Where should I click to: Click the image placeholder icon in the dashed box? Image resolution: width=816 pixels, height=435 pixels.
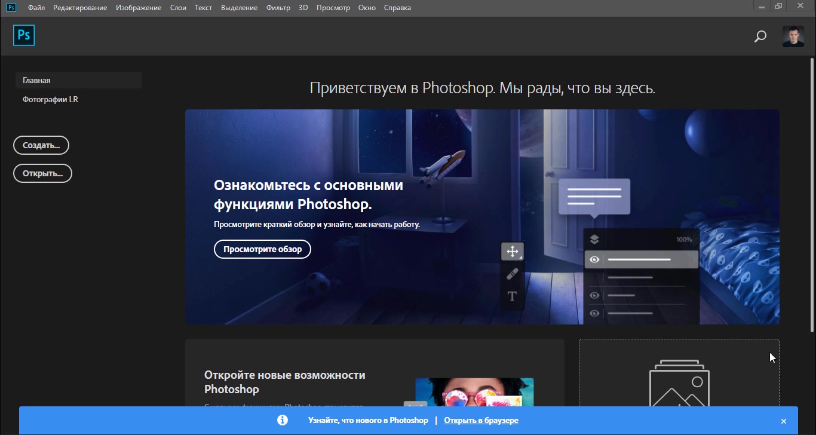coord(679,384)
